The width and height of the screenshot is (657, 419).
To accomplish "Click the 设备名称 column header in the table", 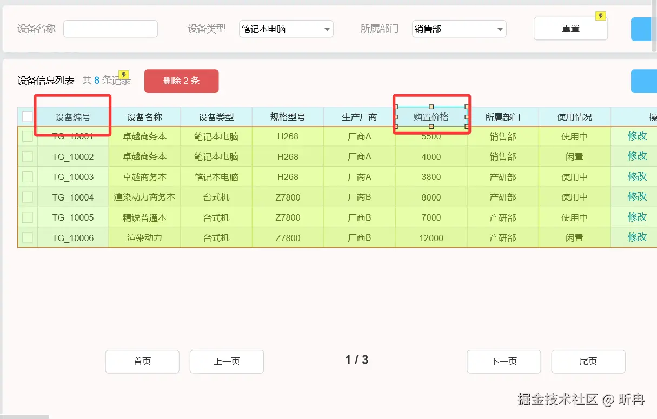I will [145, 117].
